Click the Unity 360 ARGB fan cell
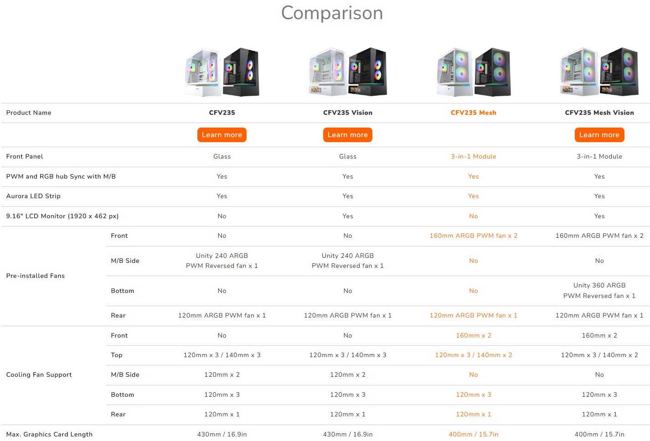 coord(599,290)
